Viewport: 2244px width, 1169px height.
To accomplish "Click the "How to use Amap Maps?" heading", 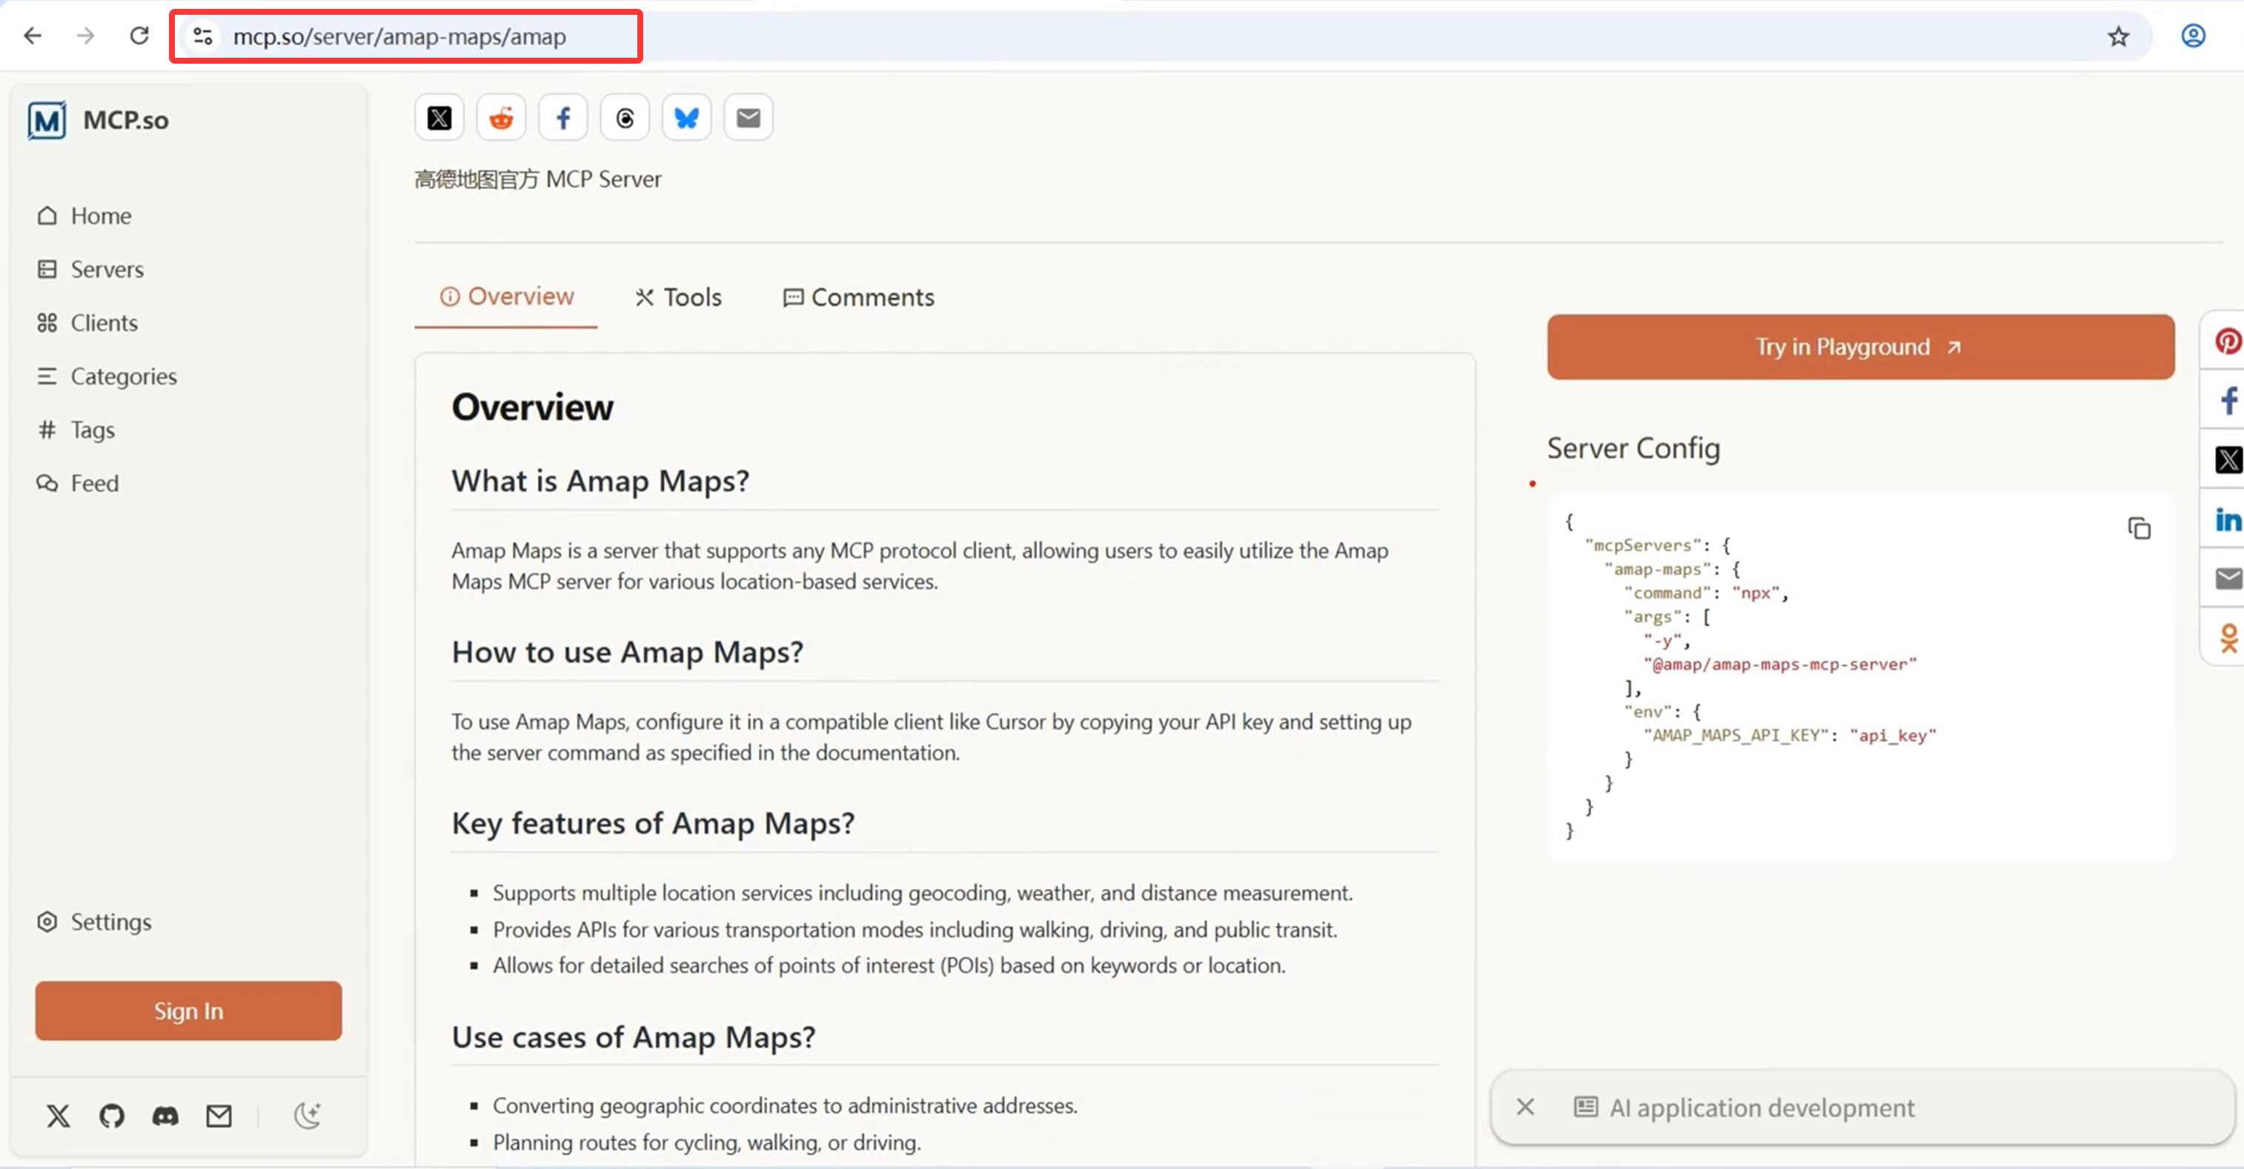I will pyautogui.click(x=627, y=652).
